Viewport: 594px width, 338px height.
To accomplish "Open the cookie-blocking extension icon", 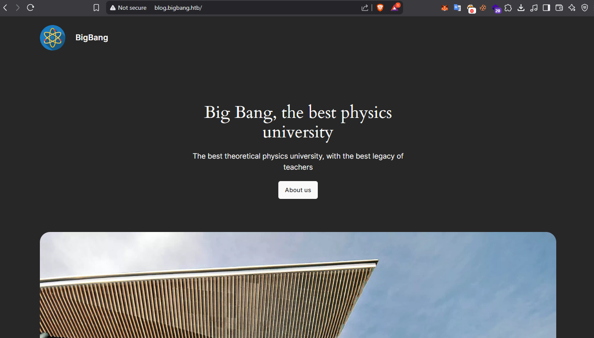I will pos(483,7).
